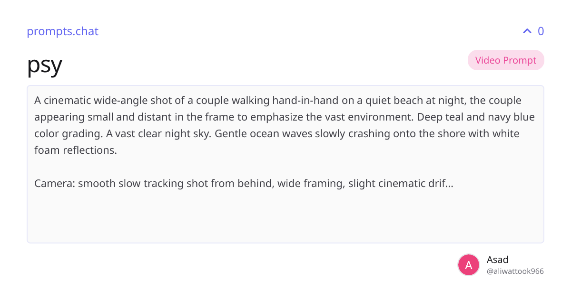The height and width of the screenshot is (299, 571).
Task: Open author profile name Asad
Action: coord(498,260)
